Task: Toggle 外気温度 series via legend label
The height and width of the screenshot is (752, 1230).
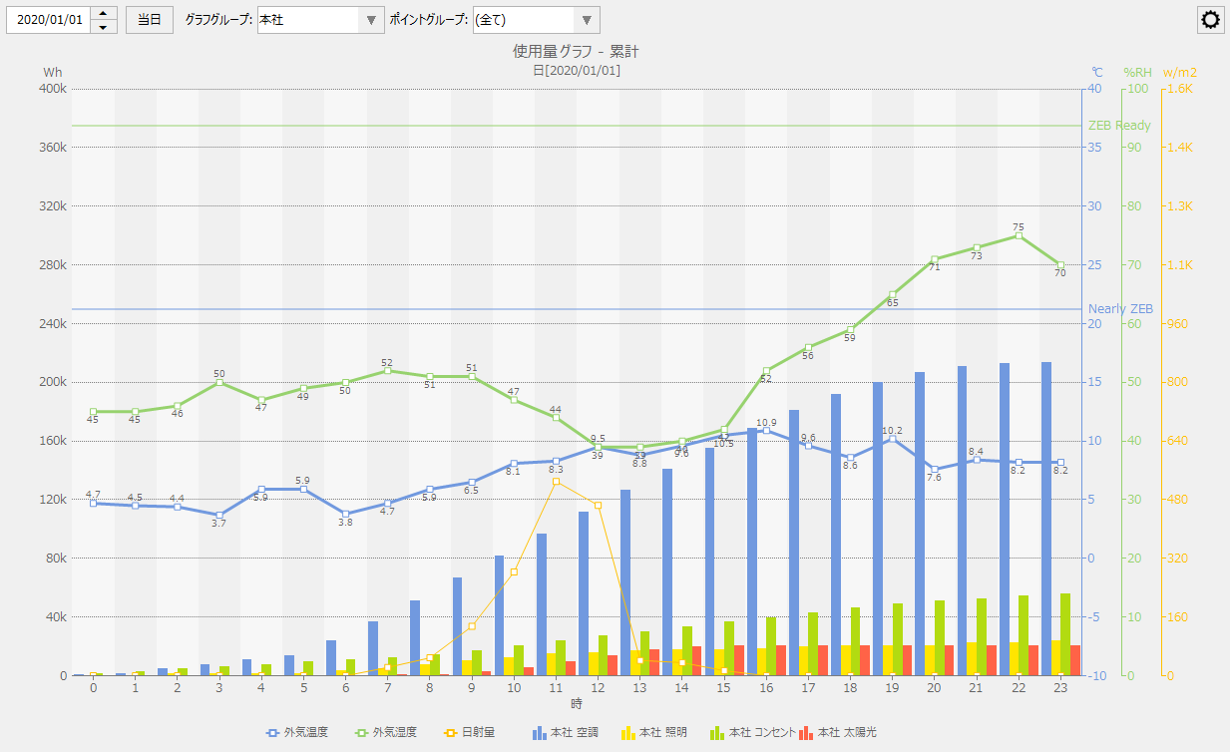Action: (306, 733)
